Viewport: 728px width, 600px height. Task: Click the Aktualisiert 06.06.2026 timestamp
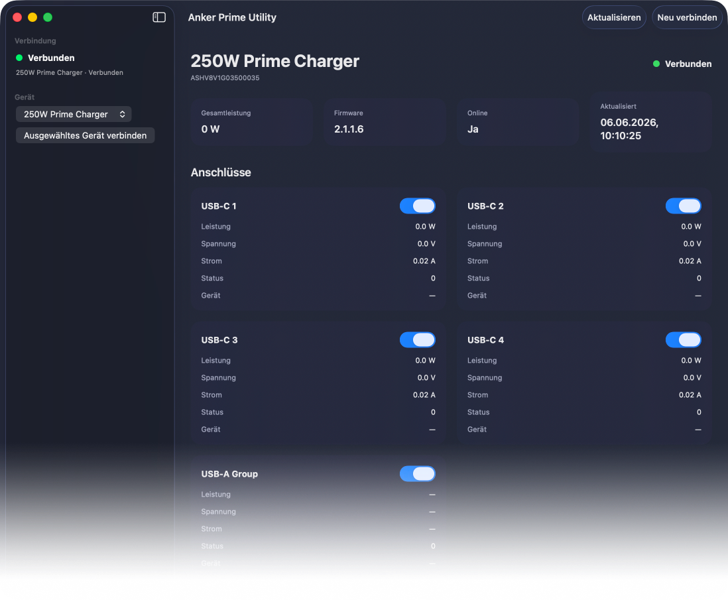pyautogui.click(x=629, y=129)
